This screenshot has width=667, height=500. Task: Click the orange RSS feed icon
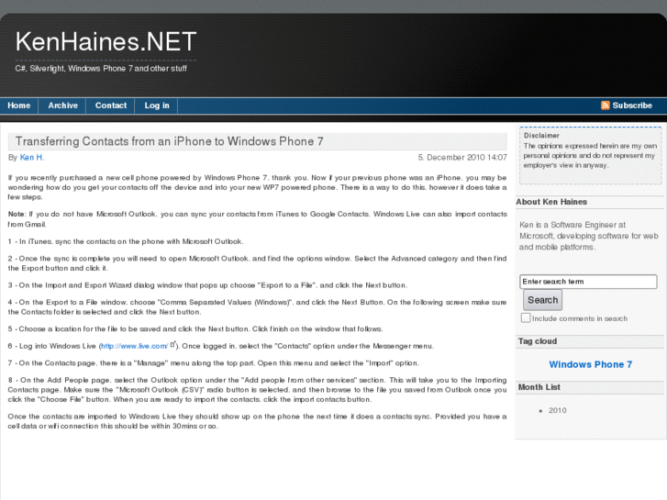coord(605,106)
